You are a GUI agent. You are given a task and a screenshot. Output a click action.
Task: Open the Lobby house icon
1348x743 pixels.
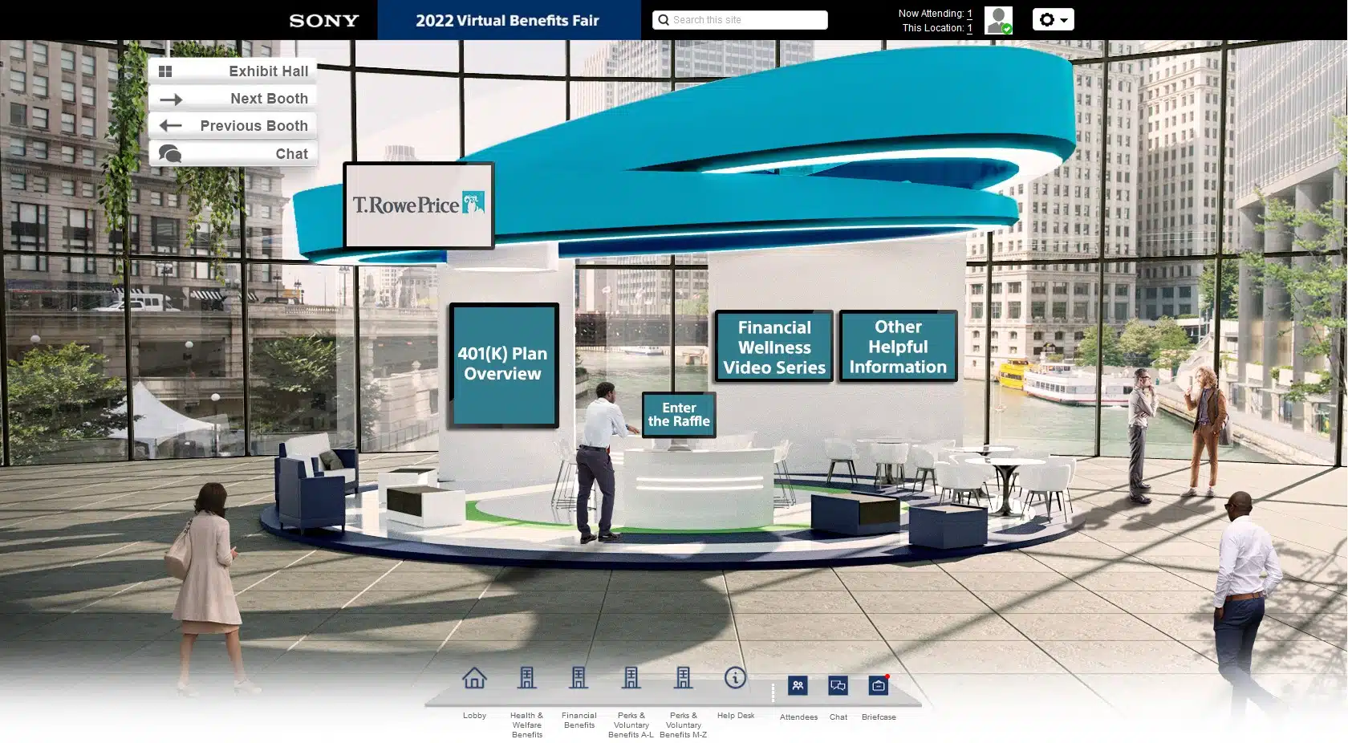(x=474, y=678)
